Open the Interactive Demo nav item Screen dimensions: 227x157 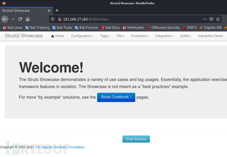(x=210, y=36)
